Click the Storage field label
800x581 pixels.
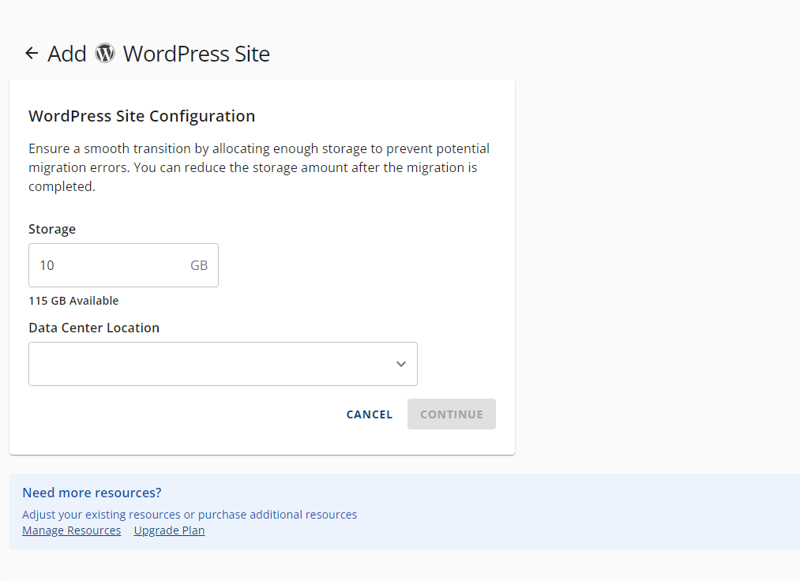tap(52, 229)
